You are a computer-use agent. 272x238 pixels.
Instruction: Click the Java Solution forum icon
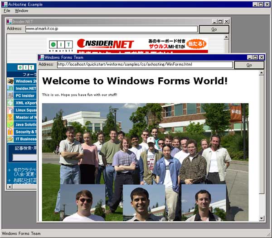[10, 124]
